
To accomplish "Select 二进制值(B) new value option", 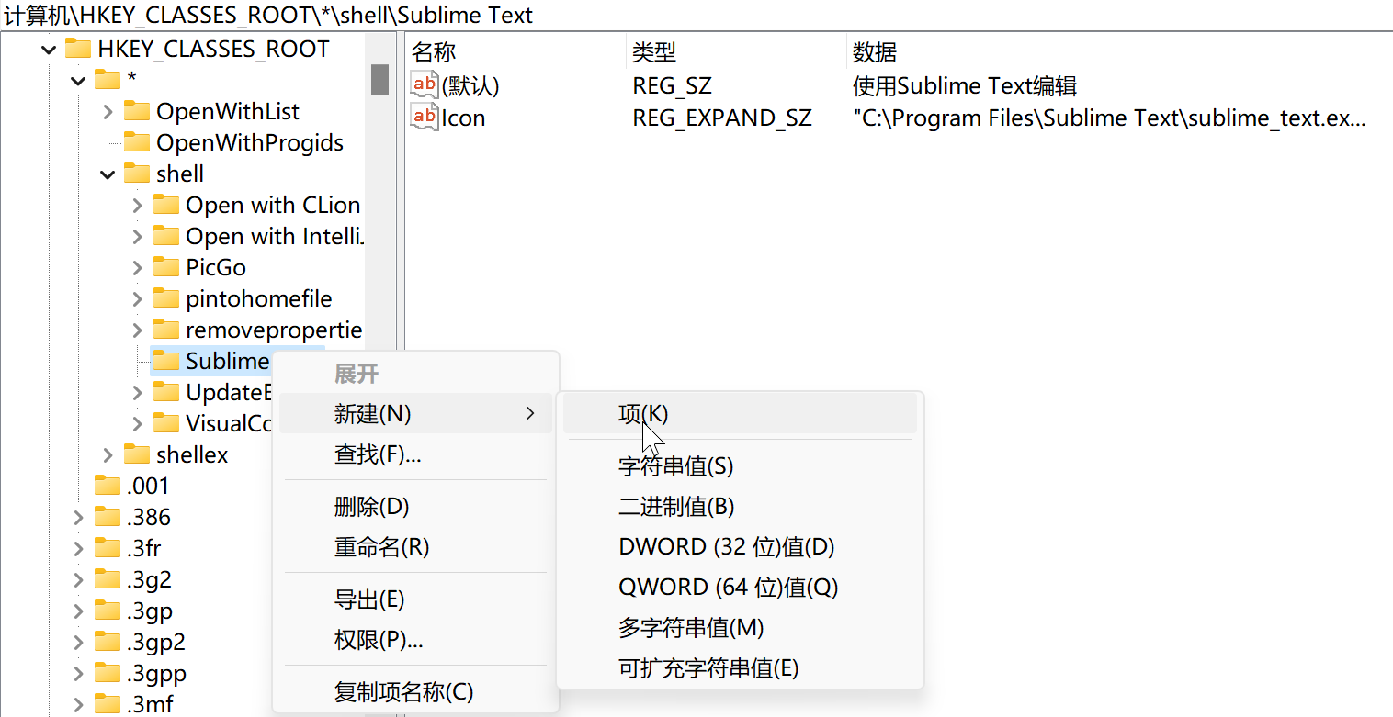I will click(x=740, y=507).
